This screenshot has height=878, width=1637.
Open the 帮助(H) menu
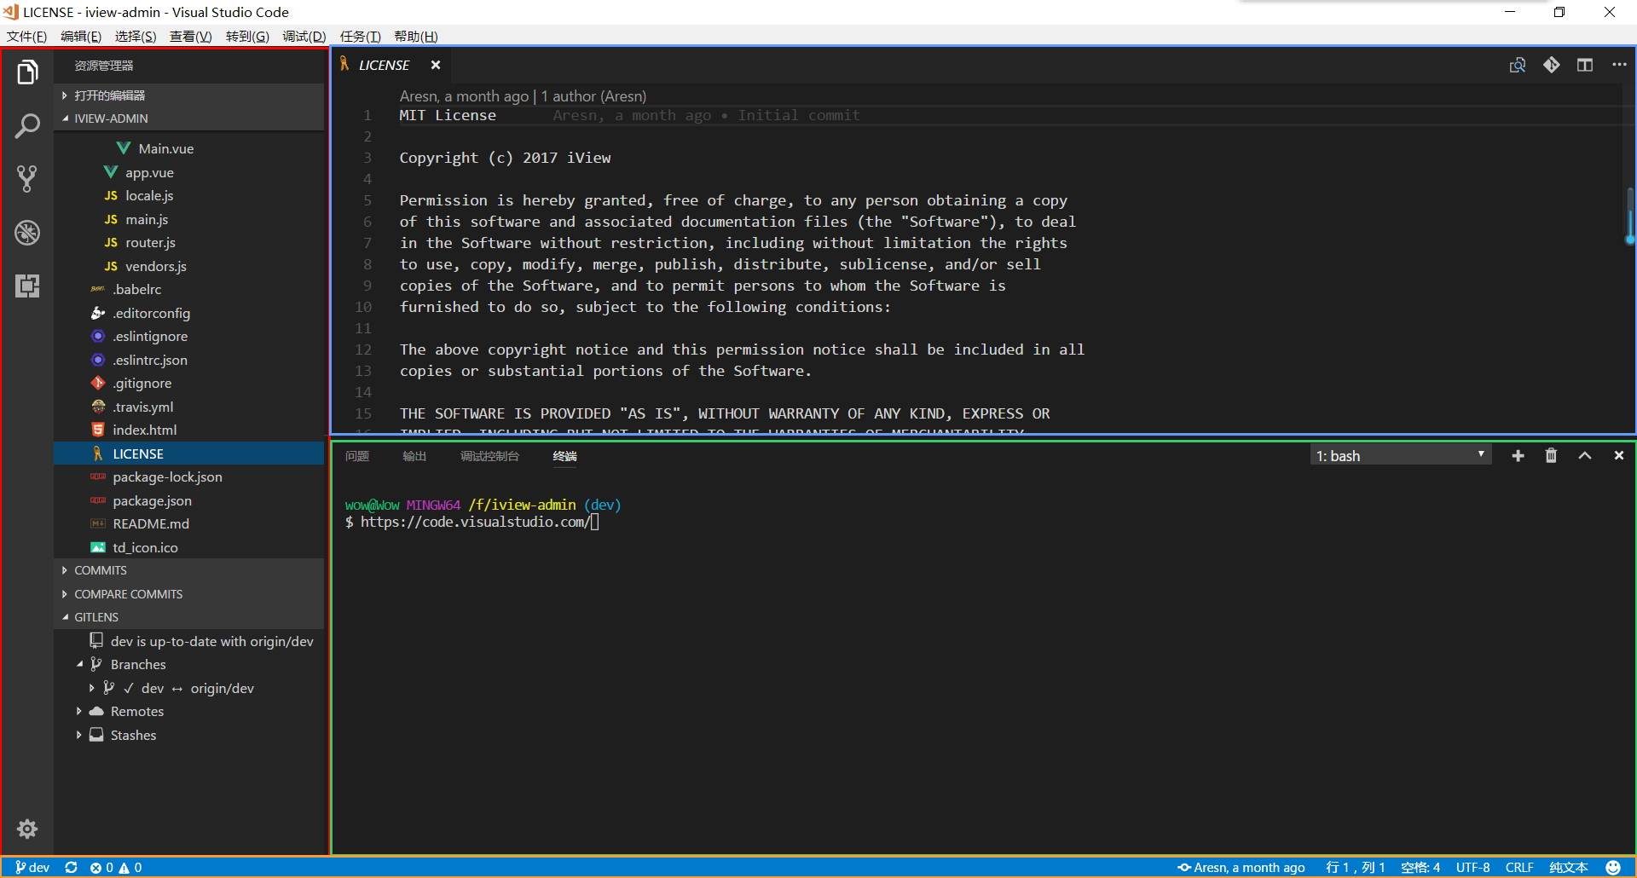tap(416, 36)
